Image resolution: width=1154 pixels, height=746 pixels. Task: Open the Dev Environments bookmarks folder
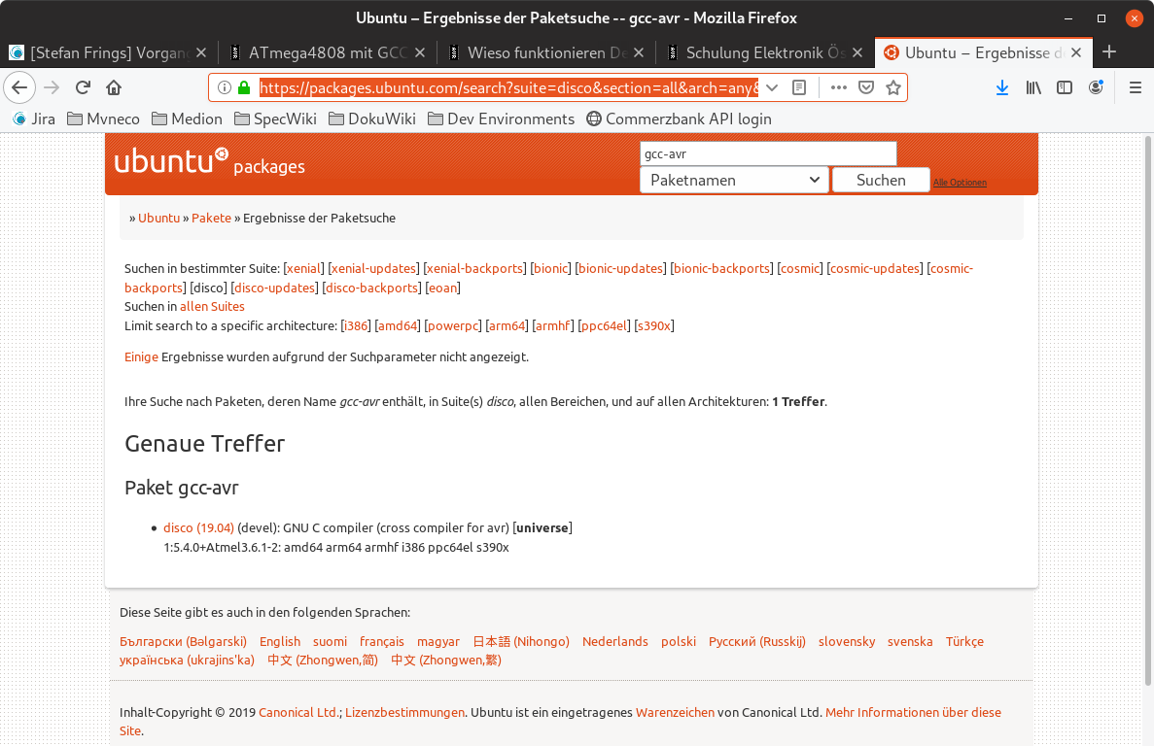click(x=501, y=119)
